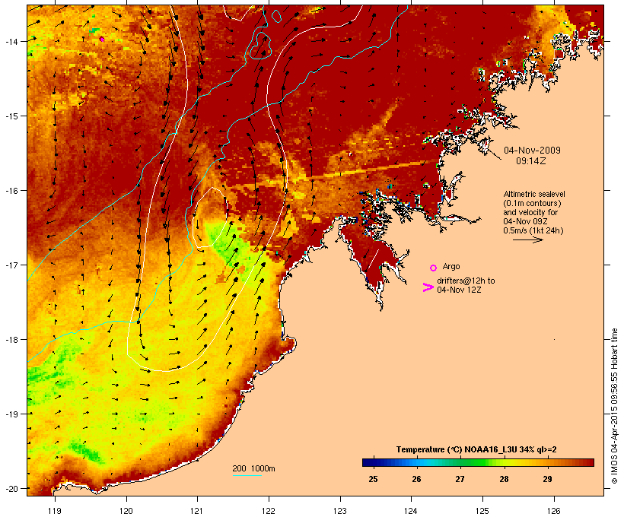Click the magenta Argo circle legend marker
The image size is (624, 517).
point(434,268)
